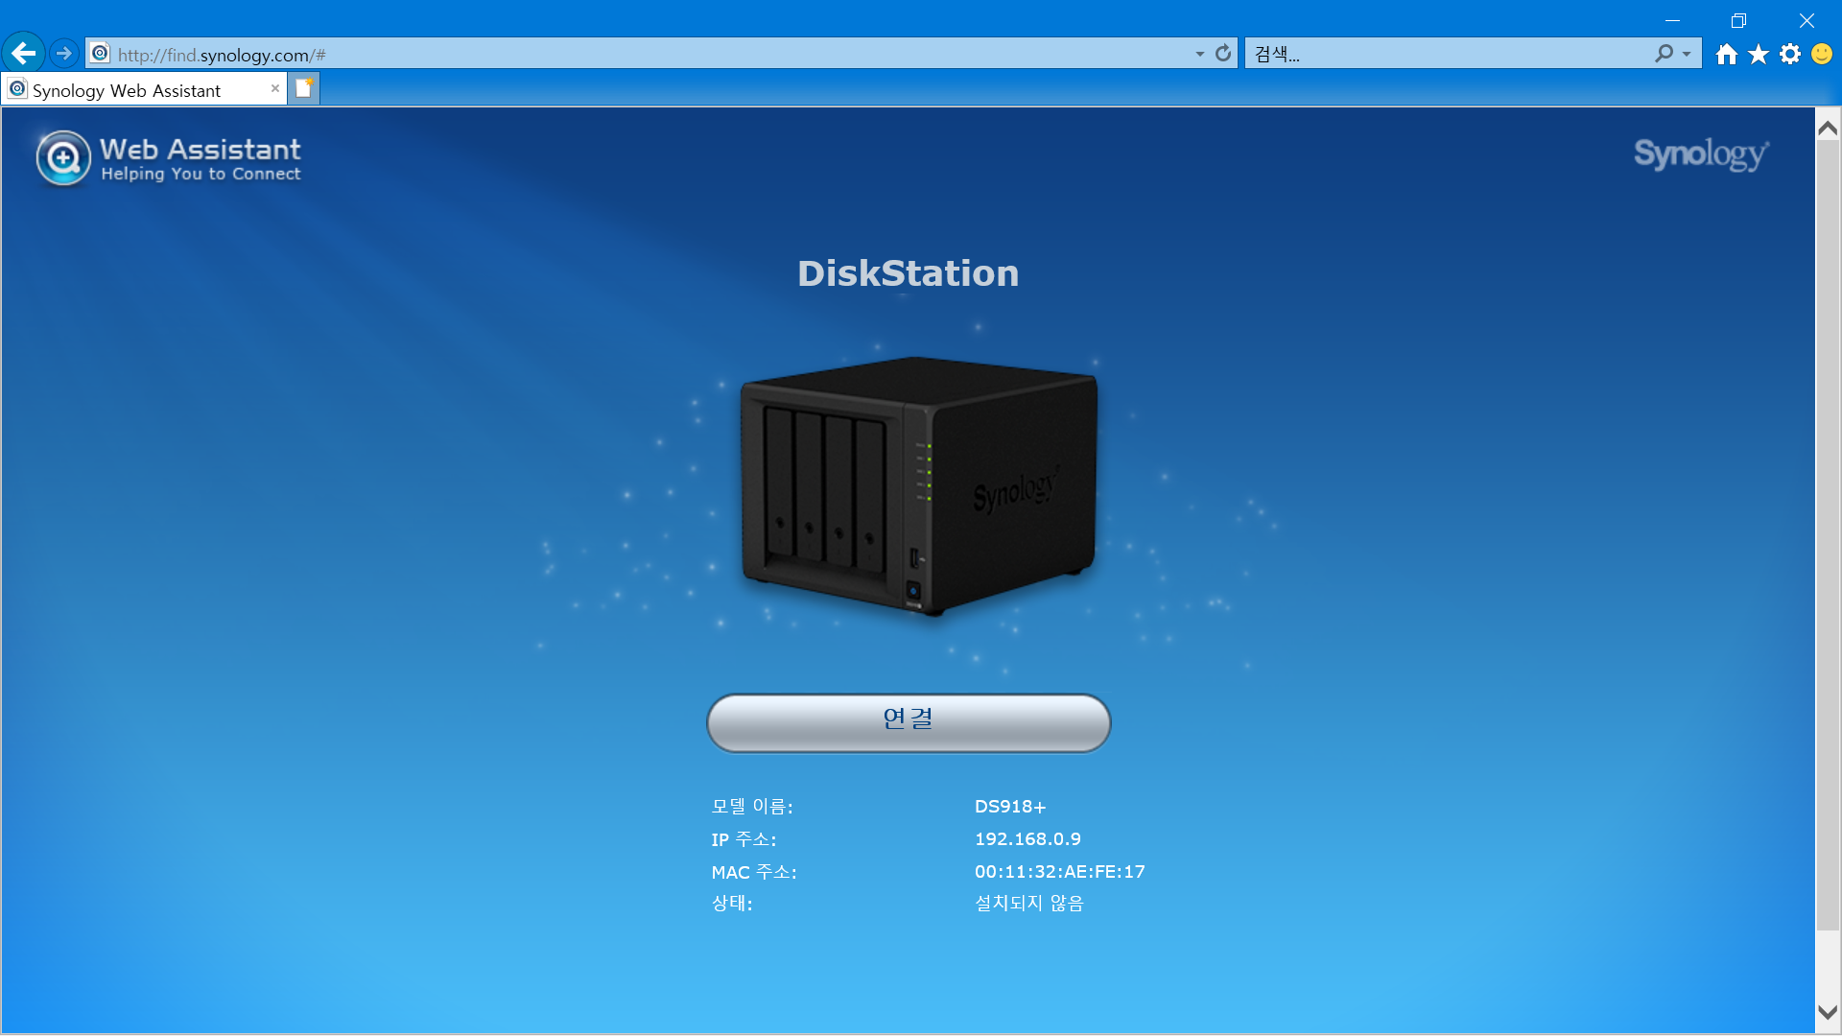Click the 연결 connect button
This screenshot has width=1842, height=1036.
[x=909, y=722]
